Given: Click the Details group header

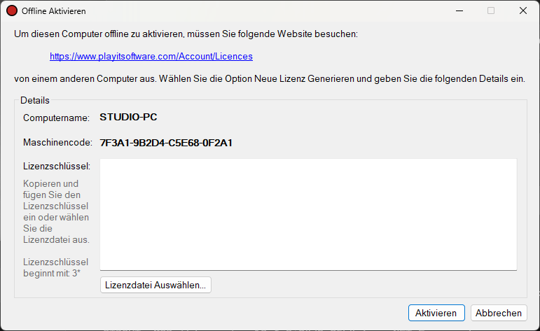Looking at the screenshot, I should tap(35, 101).
